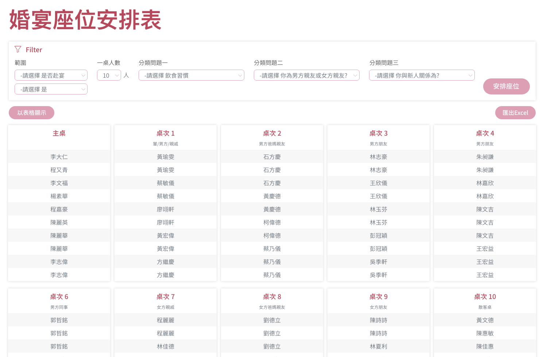This screenshot has width=543, height=357.
Task: Click guest 柯偉德 in the first row of its pair
Action: [272, 222]
